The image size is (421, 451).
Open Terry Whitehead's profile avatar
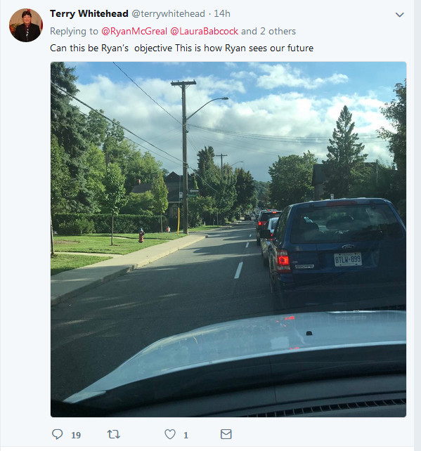tap(26, 25)
